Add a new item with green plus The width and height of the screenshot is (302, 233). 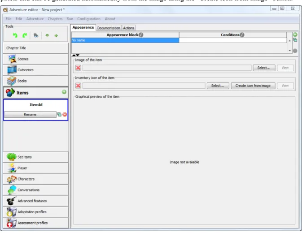[x=64, y=92]
